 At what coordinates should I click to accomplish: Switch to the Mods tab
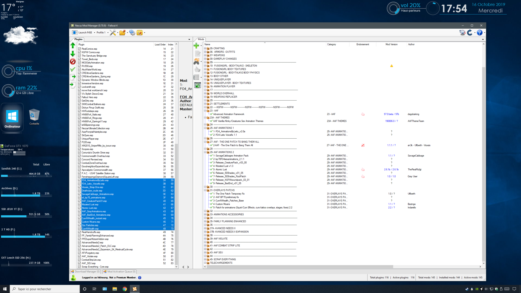coord(201,39)
